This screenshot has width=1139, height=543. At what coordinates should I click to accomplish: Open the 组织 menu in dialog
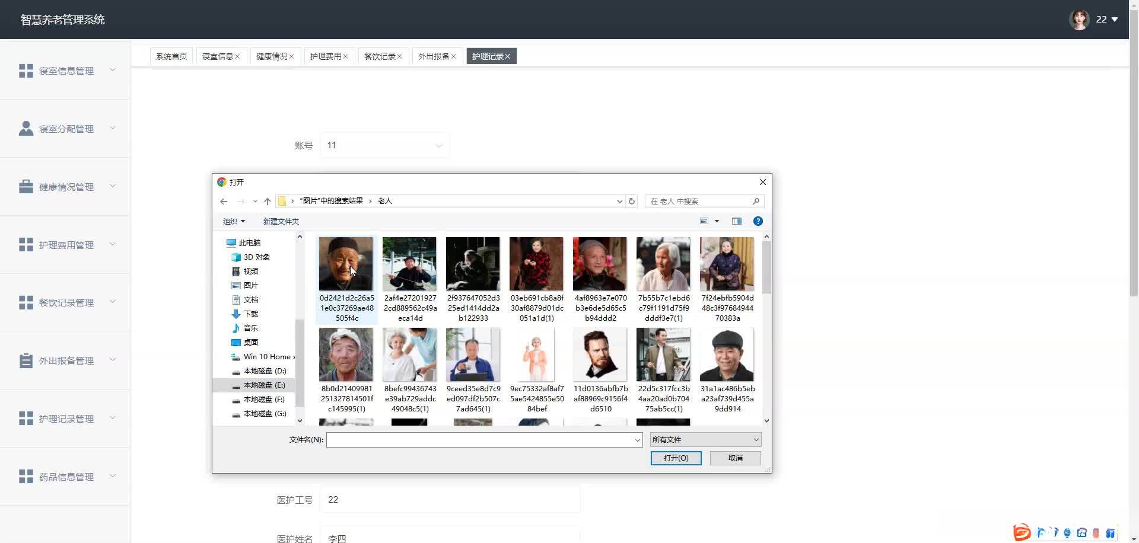tap(234, 222)
